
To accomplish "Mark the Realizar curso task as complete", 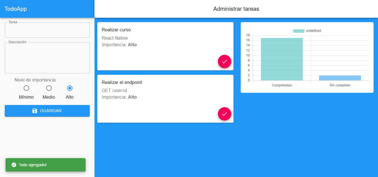I will click(225, 61).
